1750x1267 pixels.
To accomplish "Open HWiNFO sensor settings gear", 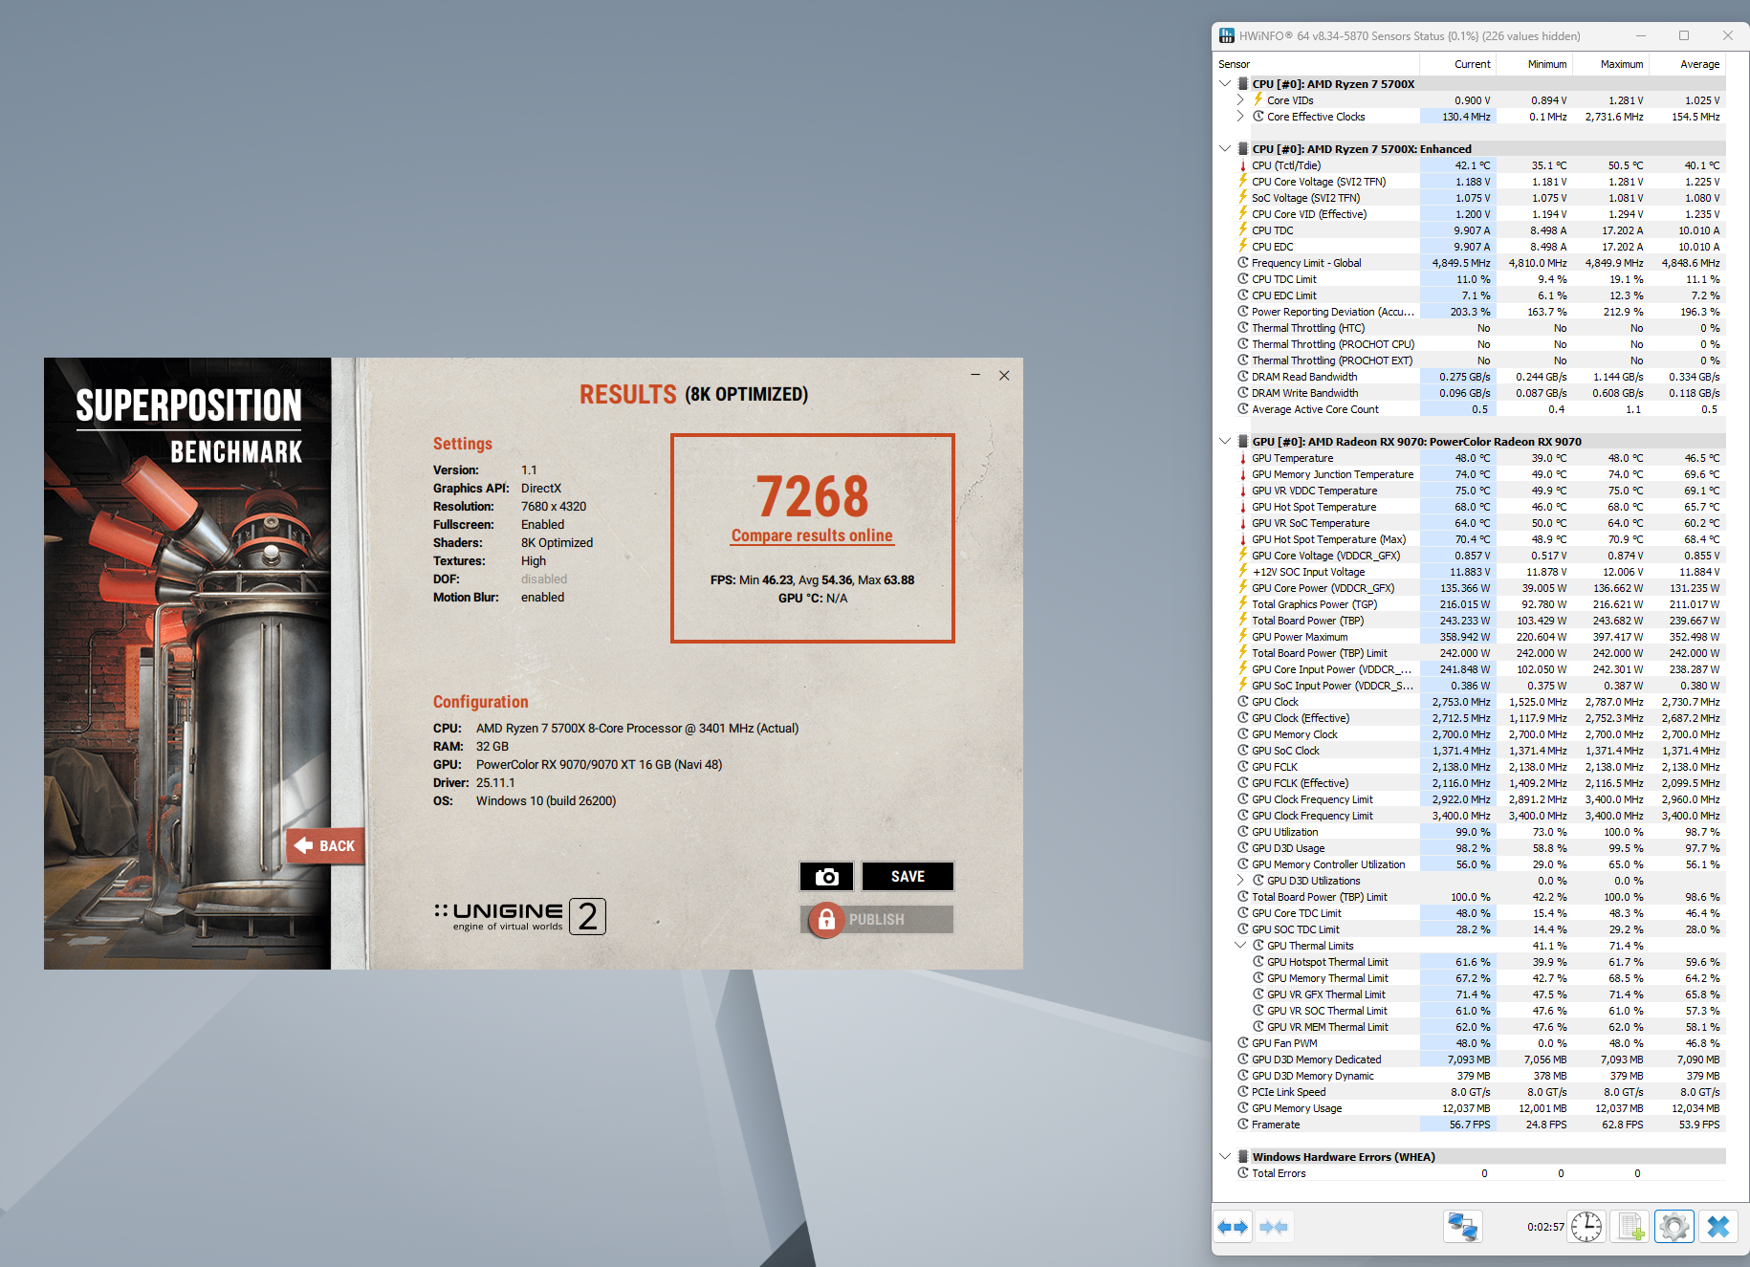I will coord(1673,1227).
